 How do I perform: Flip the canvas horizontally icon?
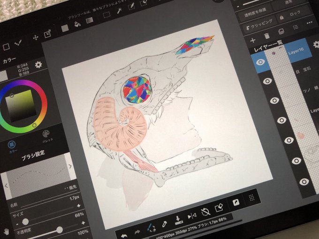(x=192, y=216)
